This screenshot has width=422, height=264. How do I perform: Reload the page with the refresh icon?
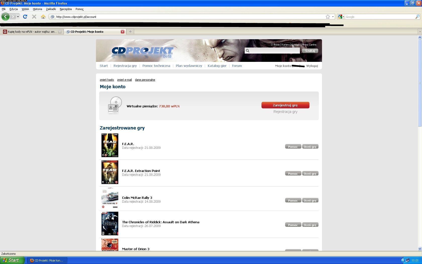[x=25, y=17]
